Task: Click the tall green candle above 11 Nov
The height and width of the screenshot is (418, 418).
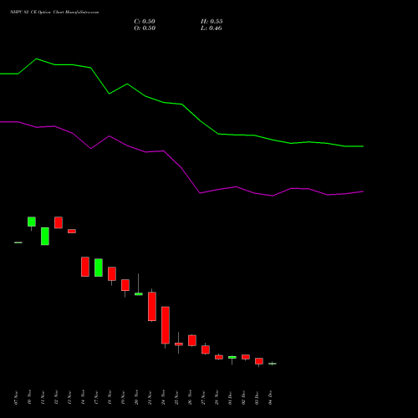Action: pos(45,237)
